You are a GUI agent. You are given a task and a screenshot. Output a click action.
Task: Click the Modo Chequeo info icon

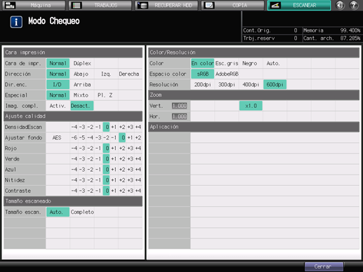(x=16, y=22)
